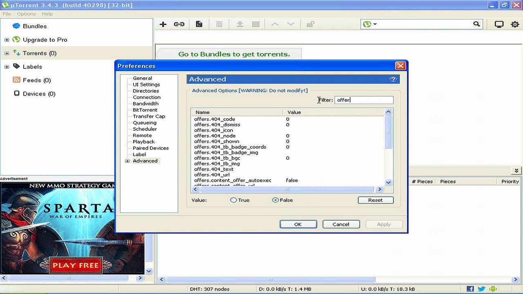The height and width of the screenshot is (294, 523).
Task: Open Preferences via the toolbar gear icon
Action: [515, 24]
